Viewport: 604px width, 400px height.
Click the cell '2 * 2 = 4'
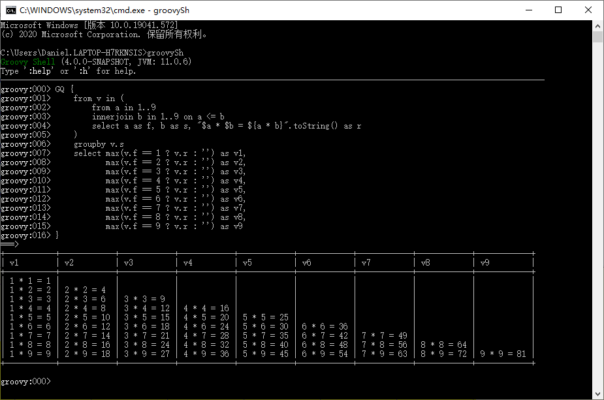(x=85, y=290)
